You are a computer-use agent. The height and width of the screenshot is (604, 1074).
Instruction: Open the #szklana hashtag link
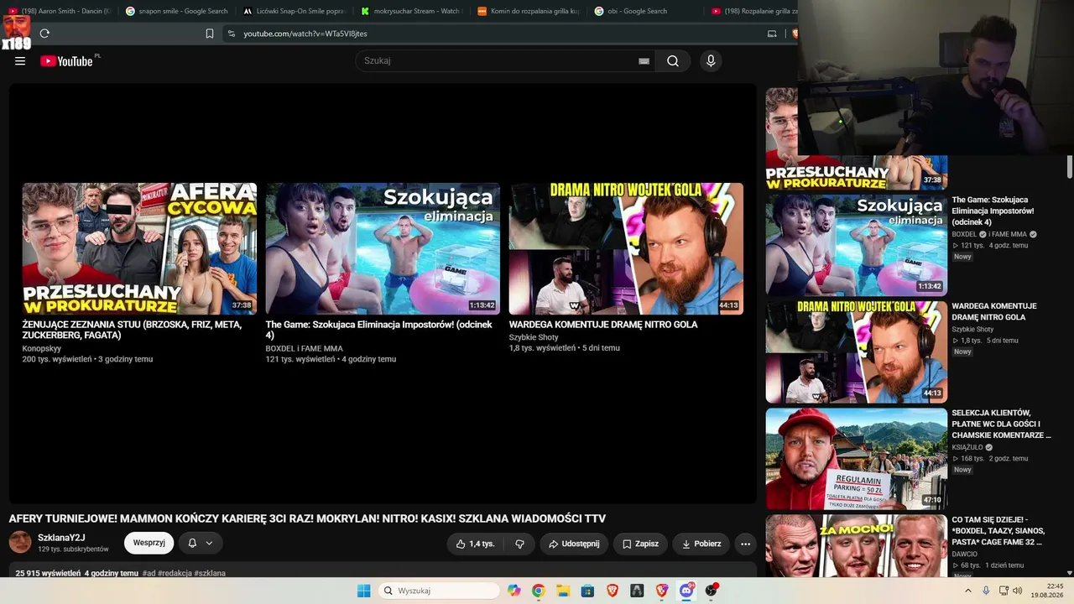pyautogui.click(x=210, y=574)
